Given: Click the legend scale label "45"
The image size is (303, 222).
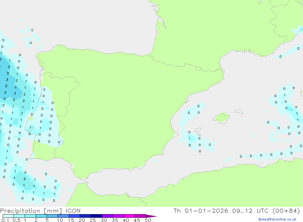Looking at the screenshot, I should click(137, 220).
